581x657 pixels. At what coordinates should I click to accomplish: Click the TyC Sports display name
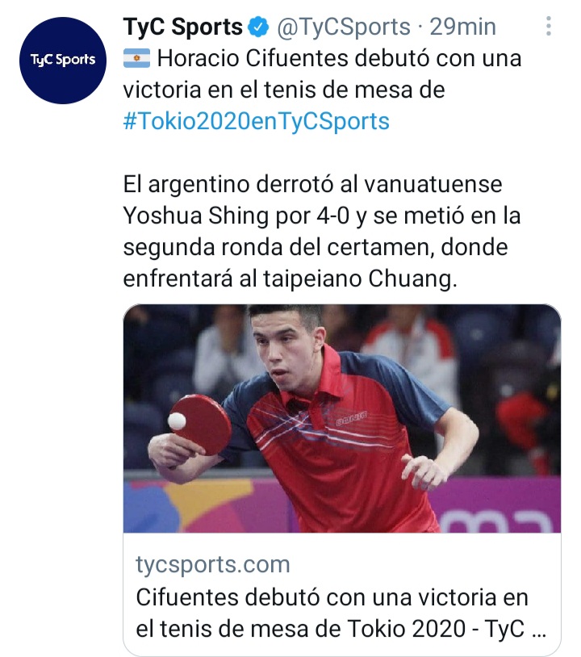pyautogui.click(x=182, y=27)
